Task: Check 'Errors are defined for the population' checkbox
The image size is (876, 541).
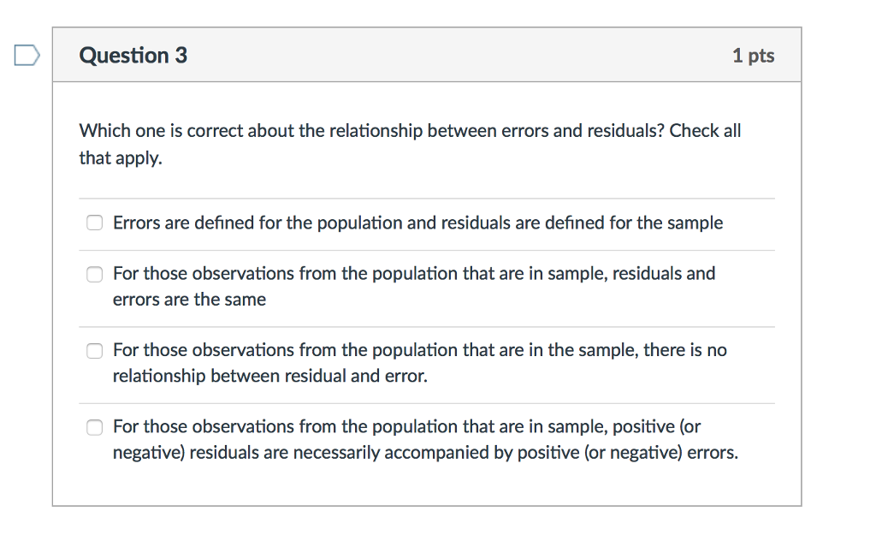Action: 94,223
